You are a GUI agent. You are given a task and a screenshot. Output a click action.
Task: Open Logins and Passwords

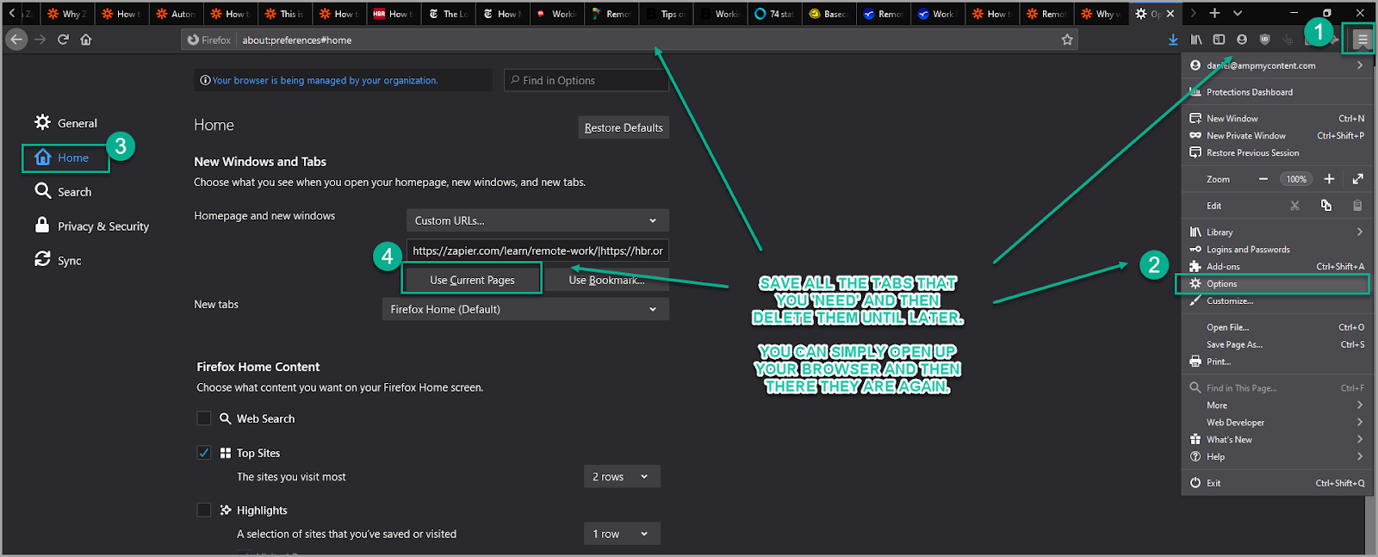pos(1276,250)
